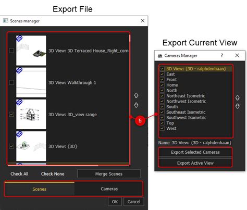Uncheck the 3D View: {3D} scene checkbox
Viewport: 247px width, 210px height.
click(x=11, y=146)
